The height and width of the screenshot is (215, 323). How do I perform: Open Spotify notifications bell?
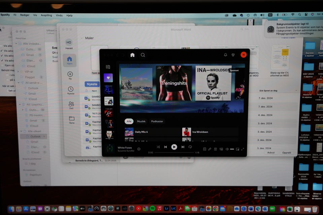pyautogui.click(x=225, y=55)
